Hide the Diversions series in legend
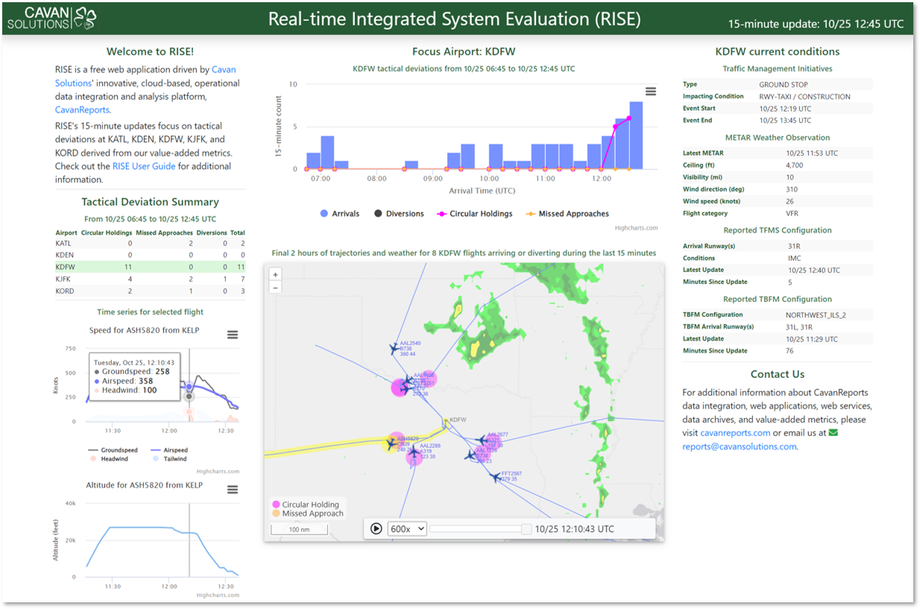The width and height of the screenshot is (920, 609). (x=400, y=214)
